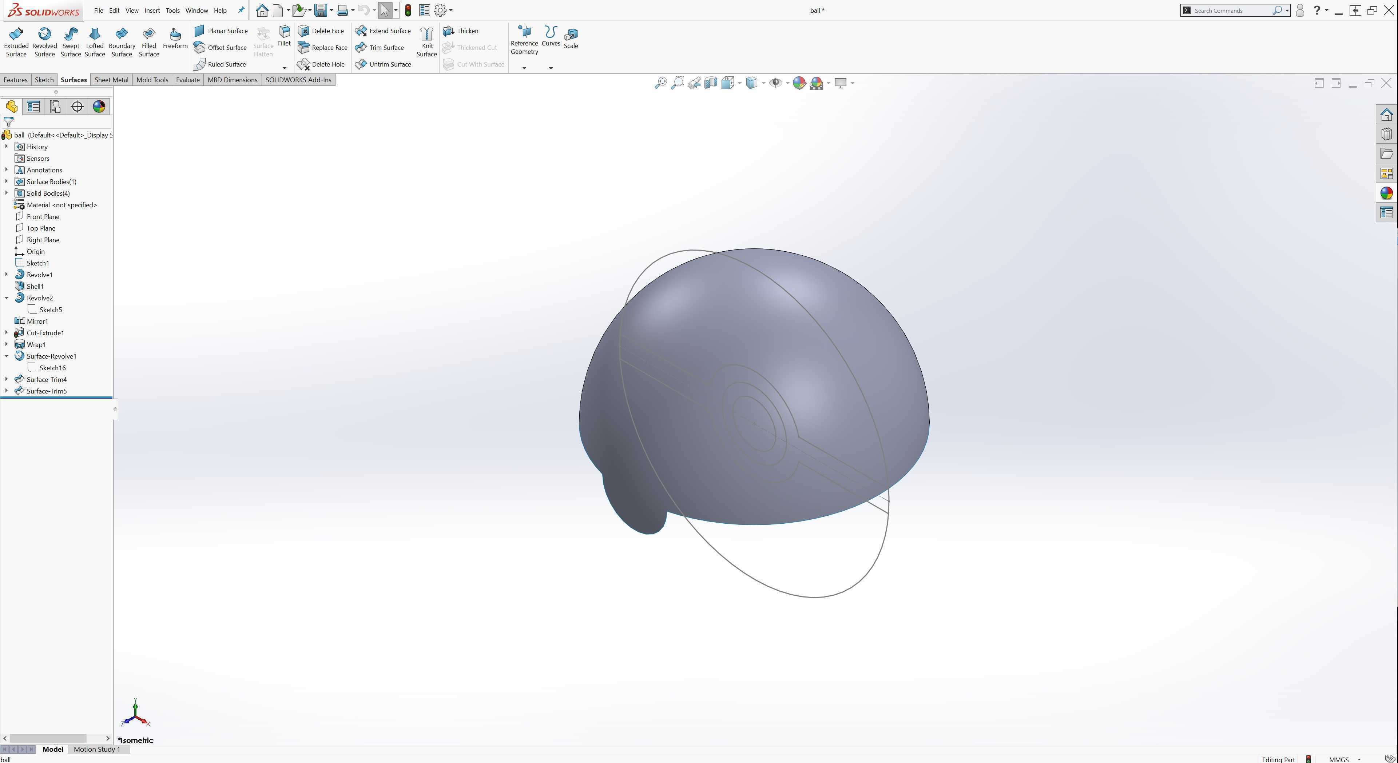1398x763 pixels.
Task: Click the Zoom to Fit icon
Action: 660,83
